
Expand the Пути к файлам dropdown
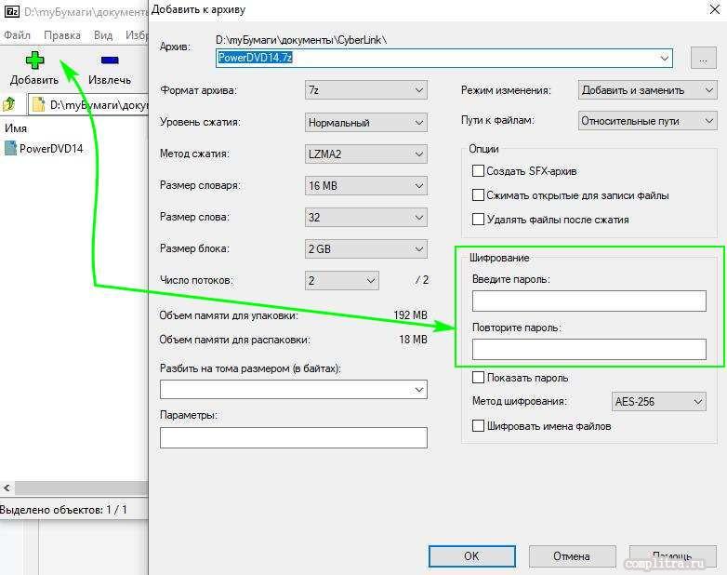[x=647, y=121]
